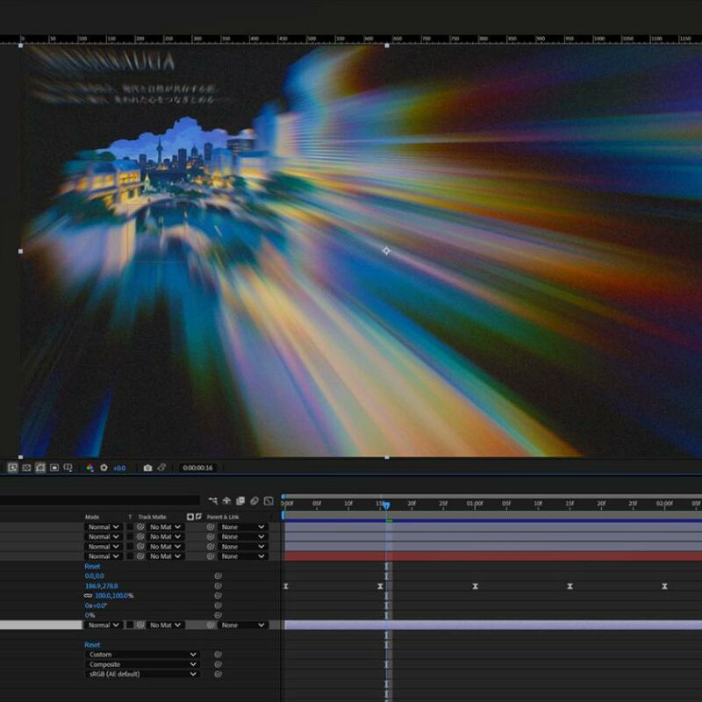Click pick whip beside Custom dropdown
The height and width of the screenshot is (702, 702).
tap(218, 655)
